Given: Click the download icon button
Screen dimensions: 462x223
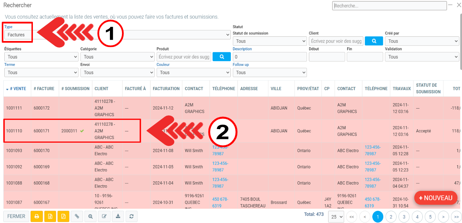Looking at the screenshot, I should 118,216.
